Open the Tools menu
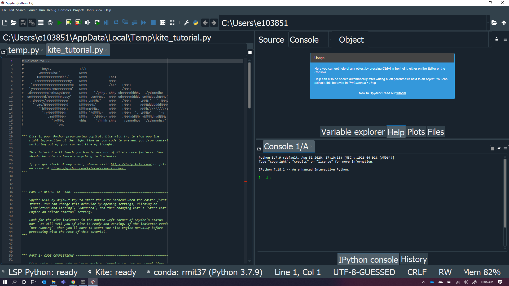 tap(90, 10)
